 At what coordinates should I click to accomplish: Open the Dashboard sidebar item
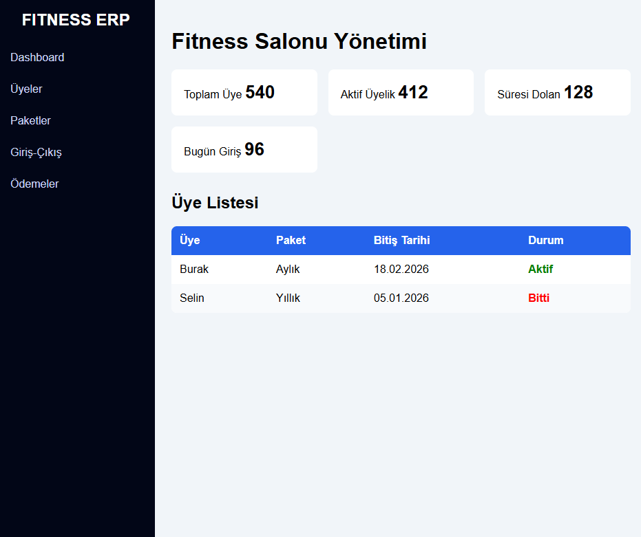click(37, 58)
